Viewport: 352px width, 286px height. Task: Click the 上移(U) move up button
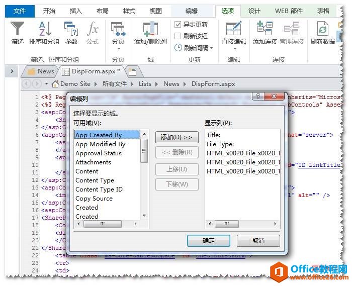click(177, 169)
